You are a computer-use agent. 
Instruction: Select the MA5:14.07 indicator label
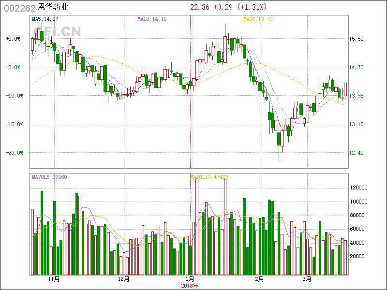(45, 19)
